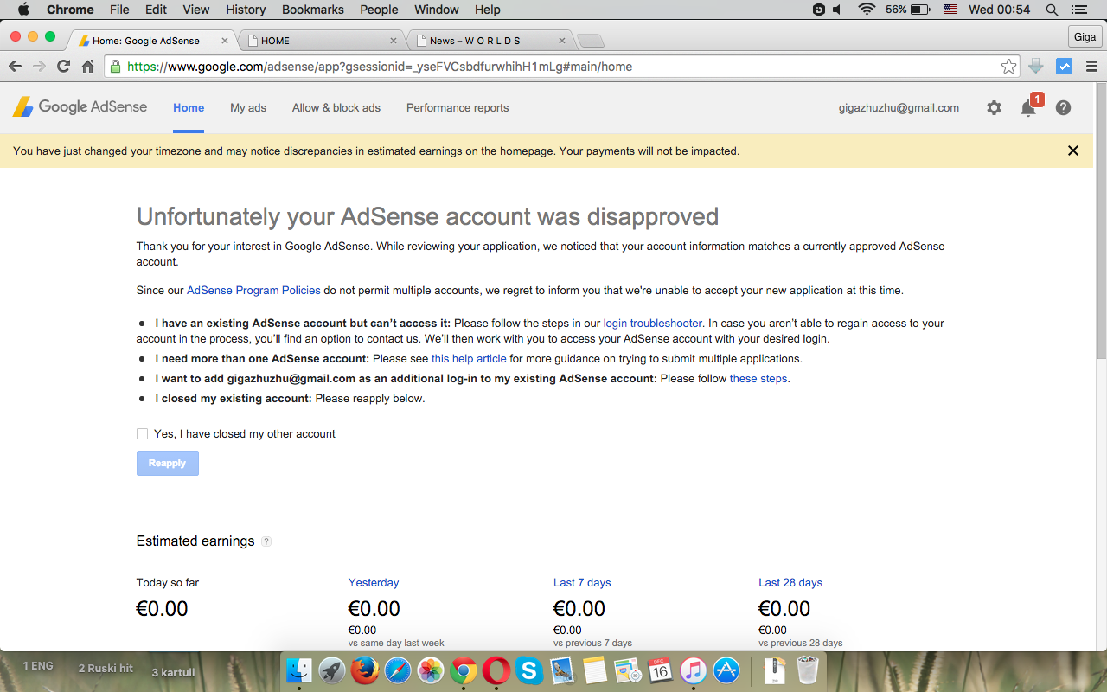This screenshot has width=1107, height=692.
Task: Open Finder from the Dock
Action: tap(299, 670)
